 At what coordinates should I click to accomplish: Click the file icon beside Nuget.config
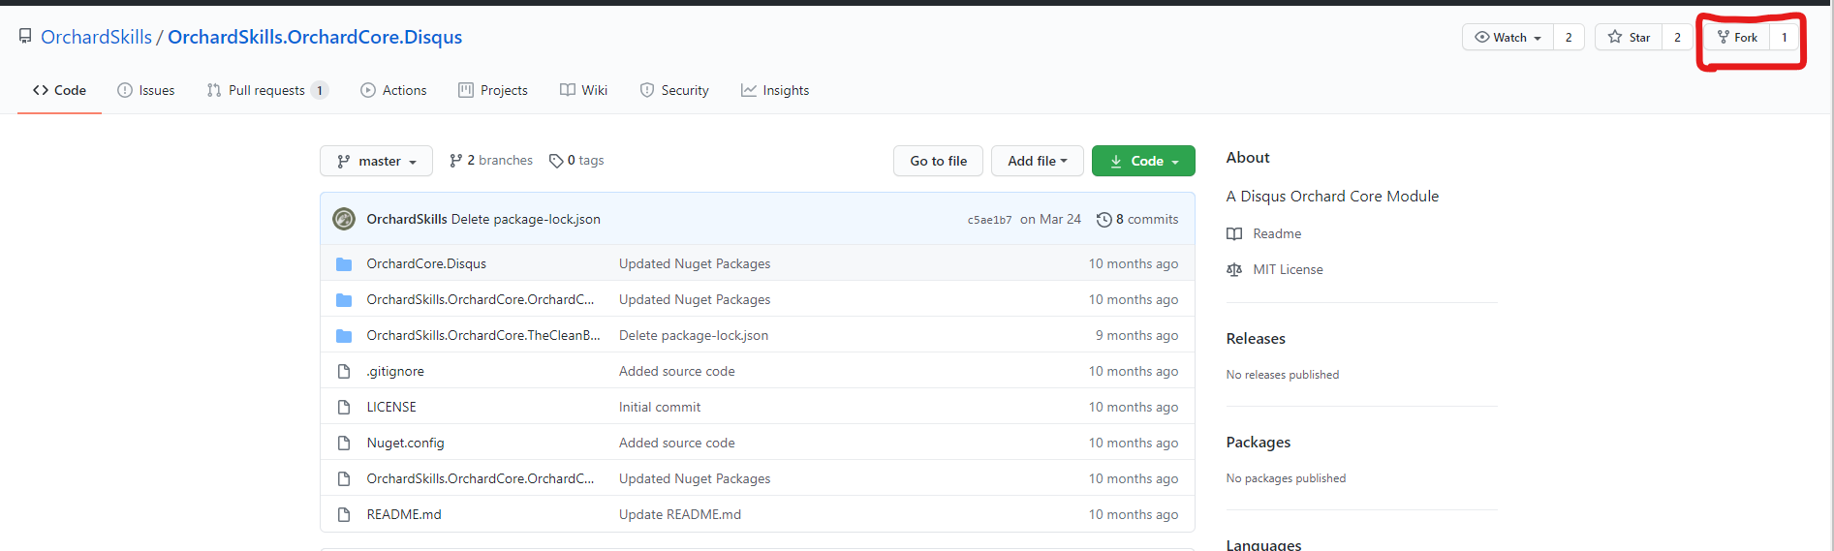click(344, 443)
